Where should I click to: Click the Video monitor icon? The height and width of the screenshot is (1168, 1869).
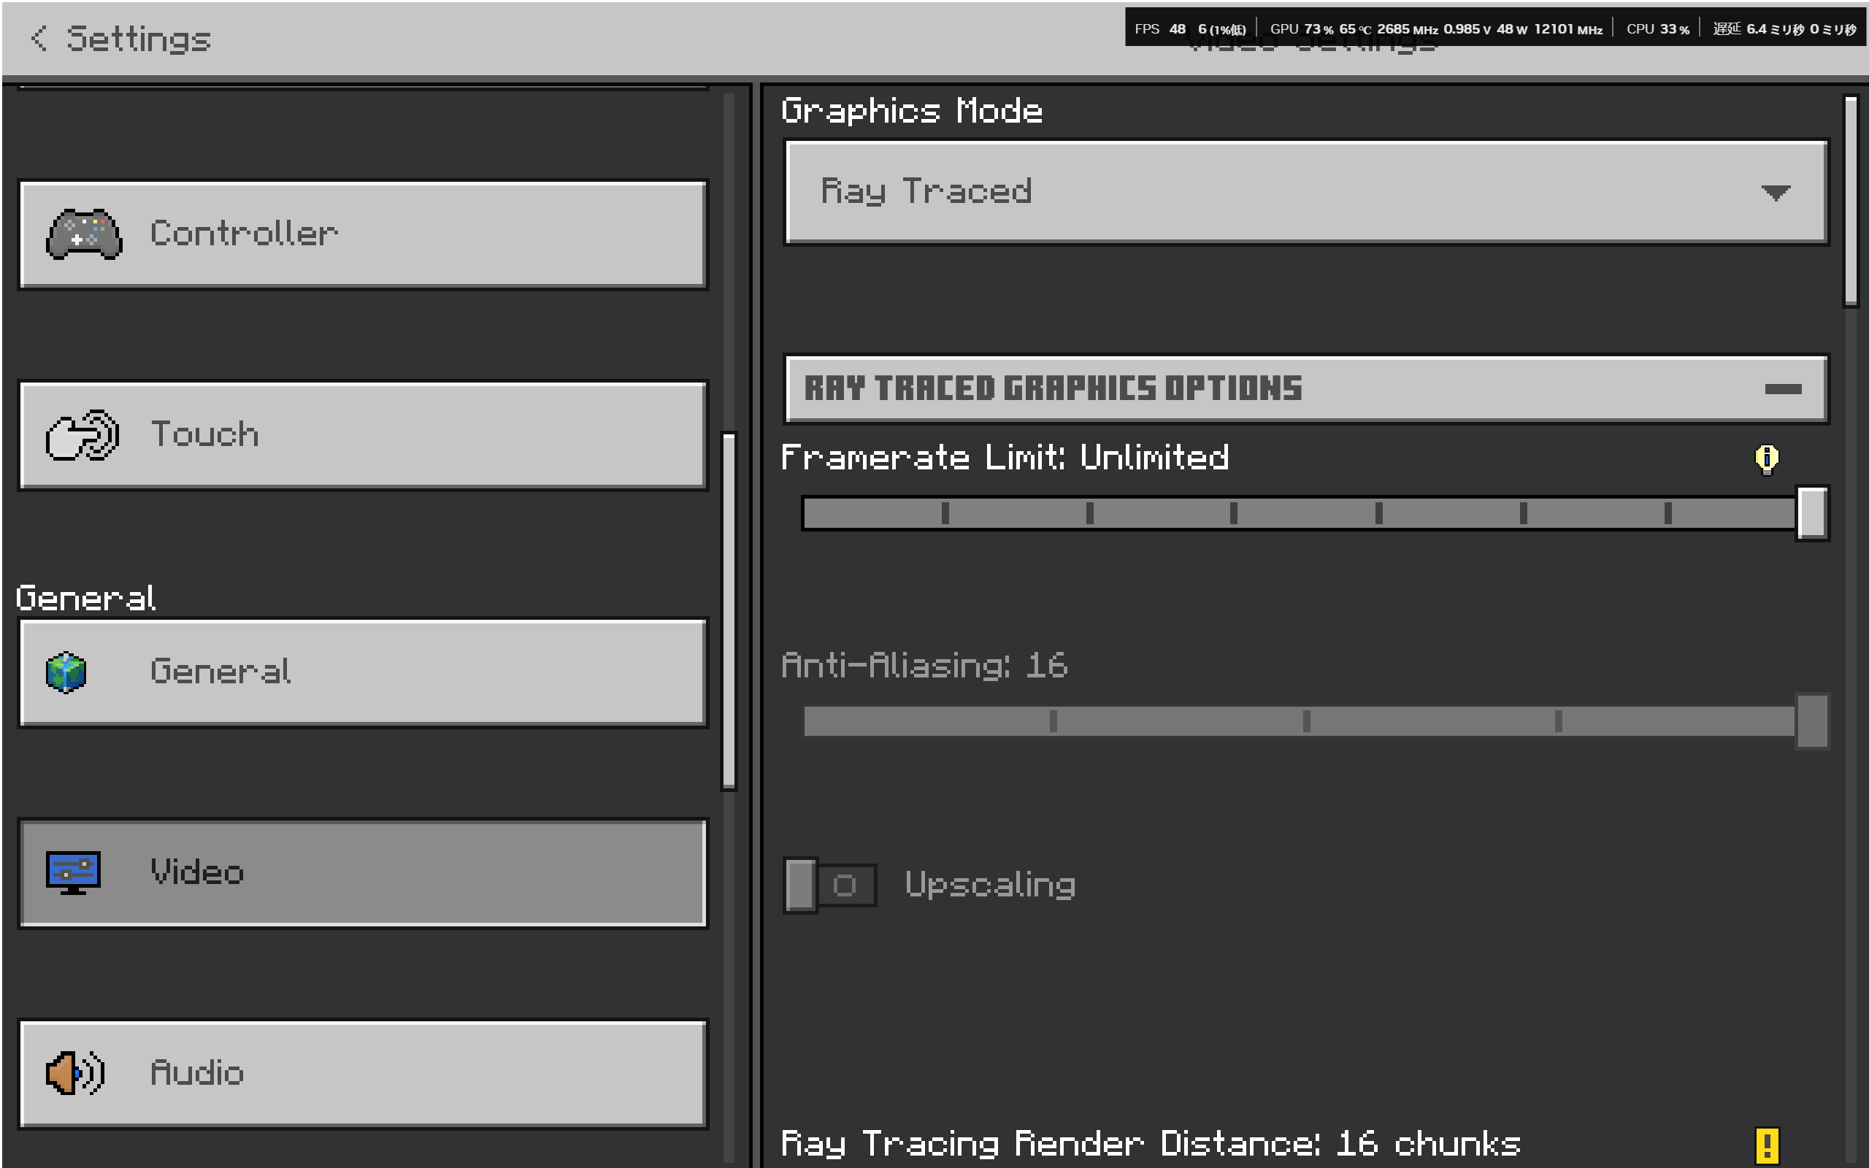[x=72, y=872]
